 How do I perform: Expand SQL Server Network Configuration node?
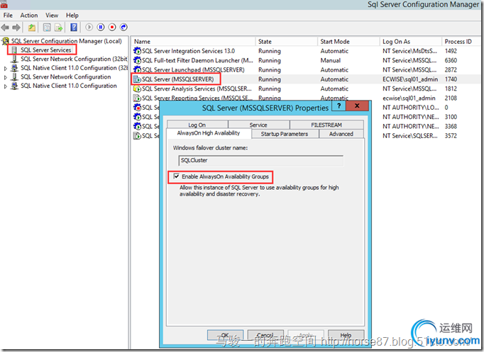coord(5,77)
